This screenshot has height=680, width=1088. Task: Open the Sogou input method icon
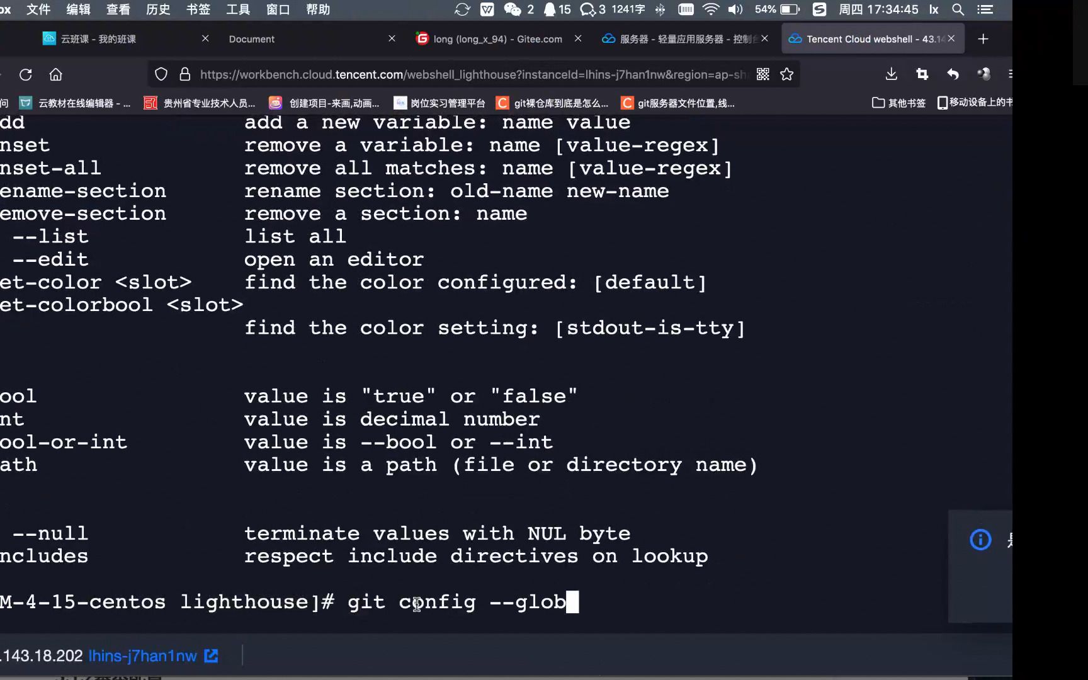coord(819,9)
